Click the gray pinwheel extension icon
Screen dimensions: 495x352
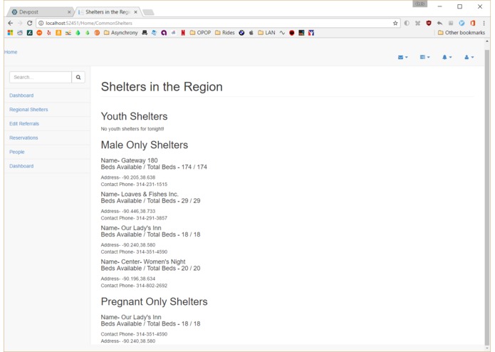(x=417, y=23)
